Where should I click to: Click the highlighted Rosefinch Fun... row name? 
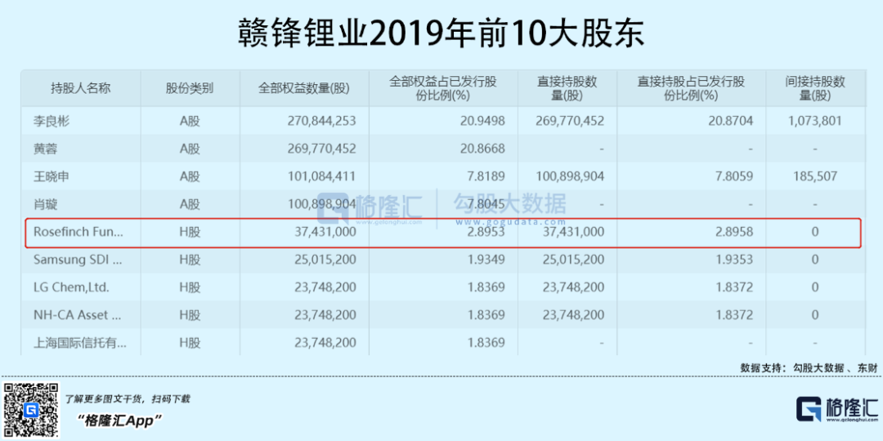tap(78, 232)
